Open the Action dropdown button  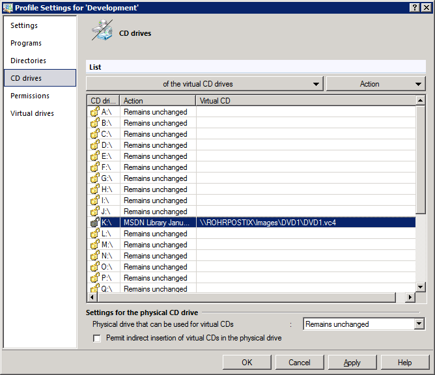(x=376, y=84)
